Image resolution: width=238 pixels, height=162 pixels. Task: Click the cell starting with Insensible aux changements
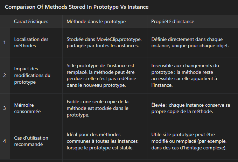point(191,75)
